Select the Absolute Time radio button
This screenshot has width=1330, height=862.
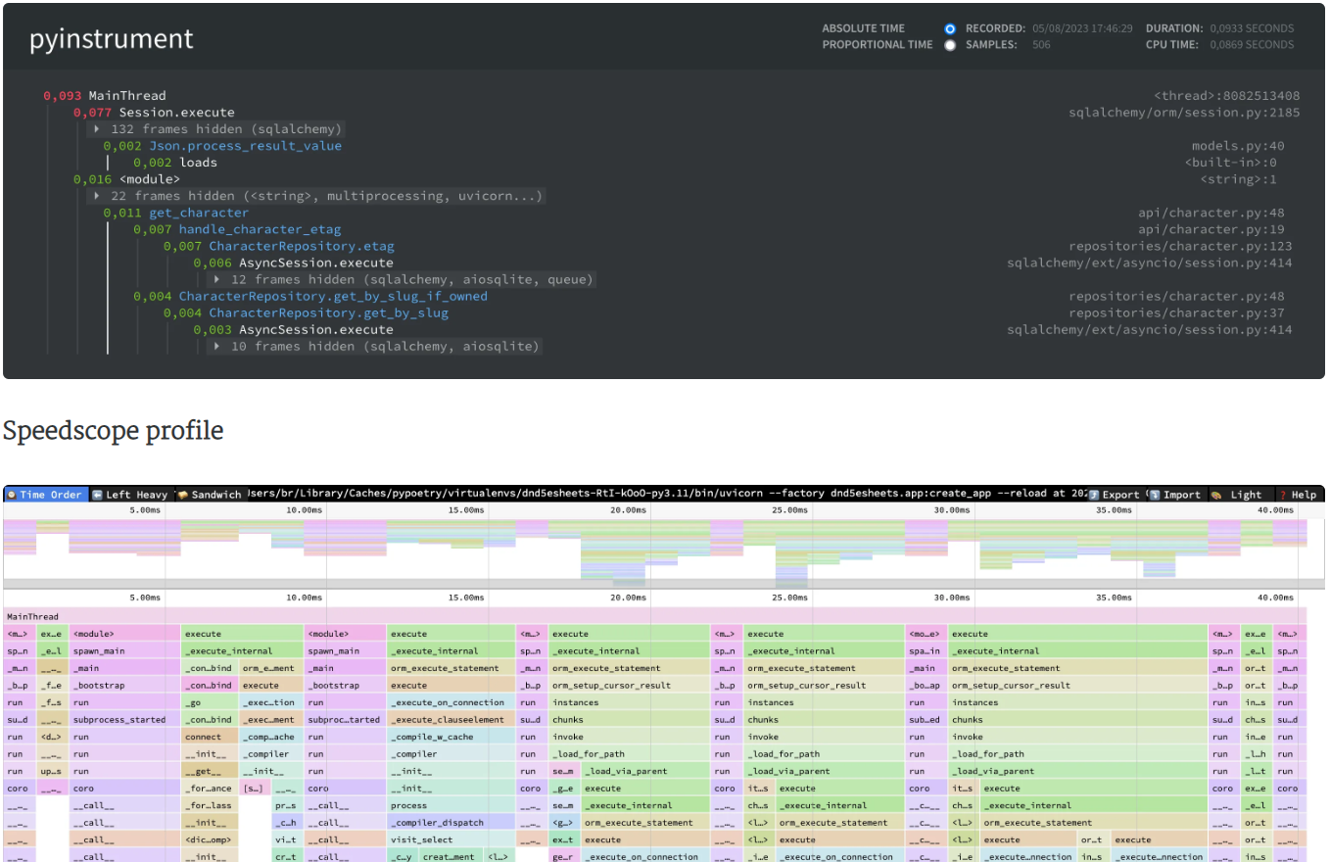(949, 29)
